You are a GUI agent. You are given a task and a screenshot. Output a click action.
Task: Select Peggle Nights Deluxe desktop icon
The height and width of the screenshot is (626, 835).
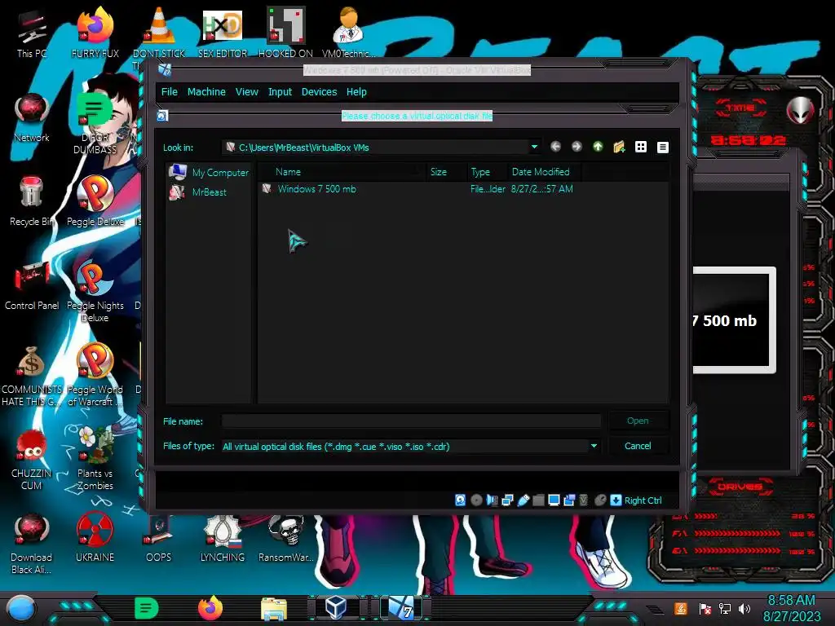[x=95, y=292]
